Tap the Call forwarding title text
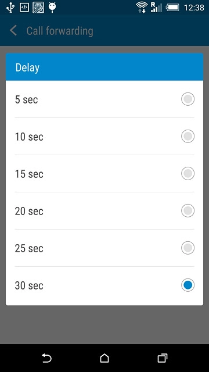209x372 pixels. [x=60, y=31]
